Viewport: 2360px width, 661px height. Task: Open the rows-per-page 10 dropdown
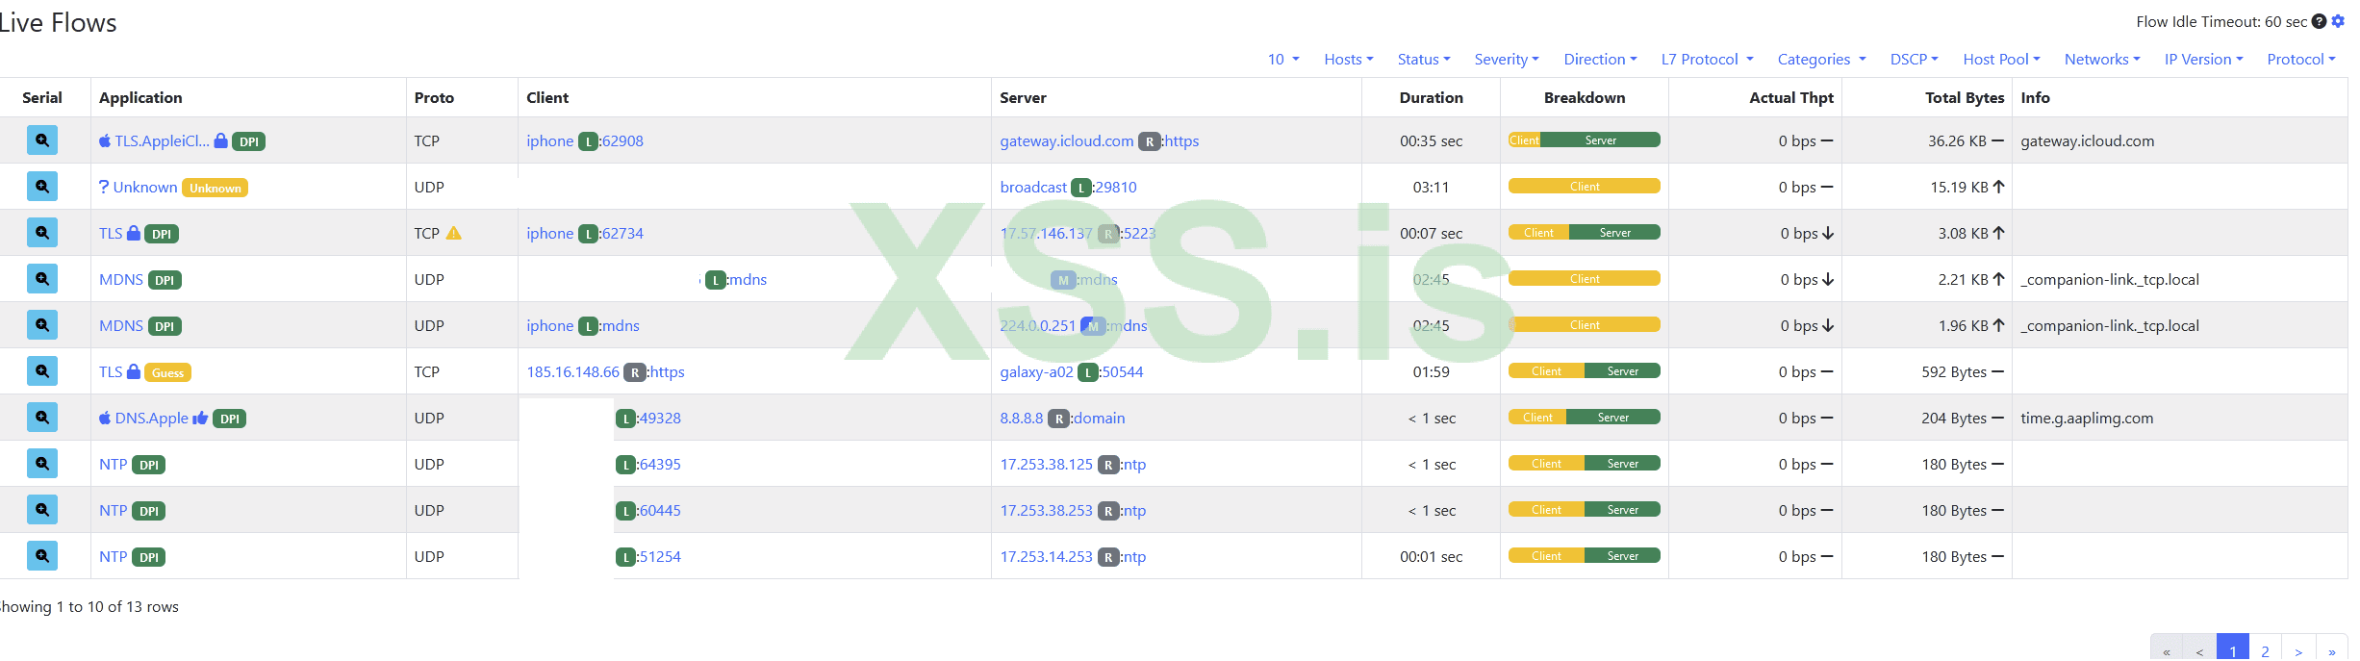[x=1283, y=60]
